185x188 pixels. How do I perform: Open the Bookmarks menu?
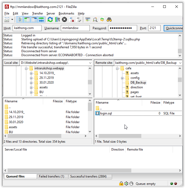66,13
